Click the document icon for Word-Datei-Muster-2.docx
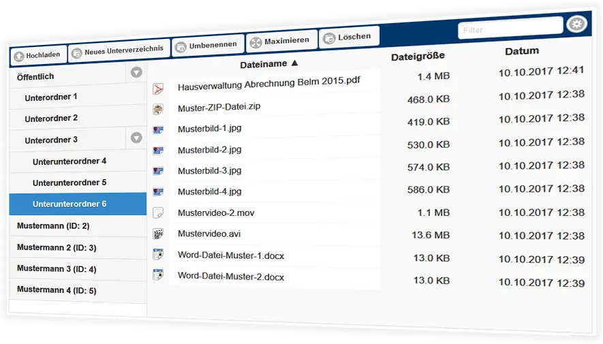The width and height of the screenshot is (603, 344). (158, 275)
